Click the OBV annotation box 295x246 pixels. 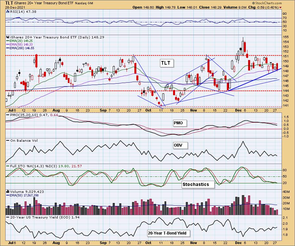click(180, 146)
